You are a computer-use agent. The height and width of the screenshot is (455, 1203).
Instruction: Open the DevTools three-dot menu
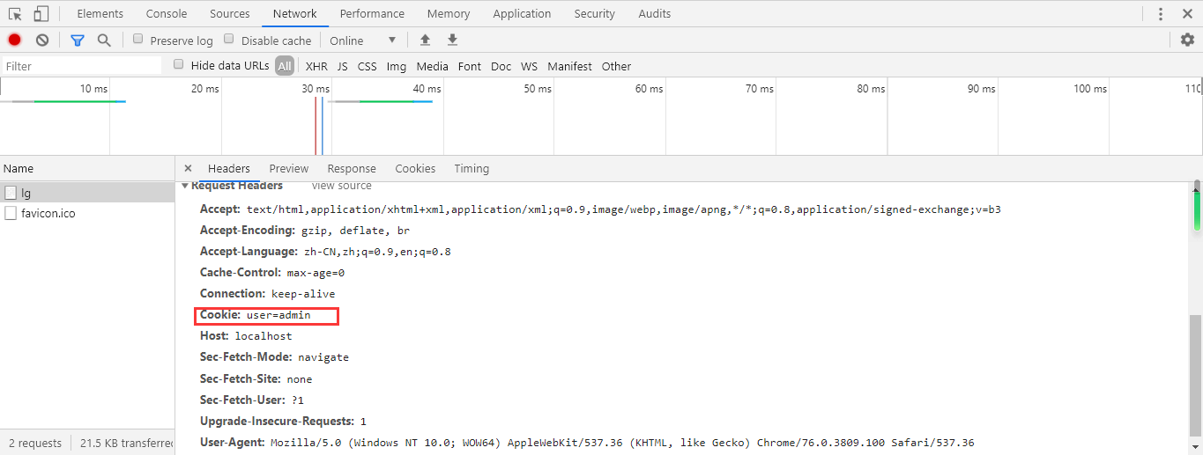coord(1161,14)
